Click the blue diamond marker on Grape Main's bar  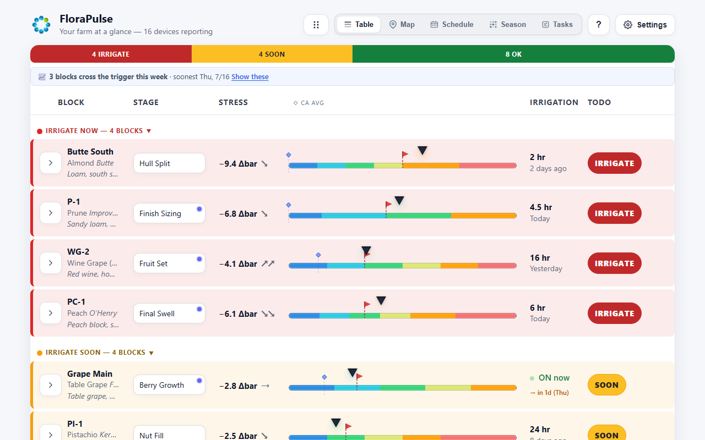(x=324, y=377)
